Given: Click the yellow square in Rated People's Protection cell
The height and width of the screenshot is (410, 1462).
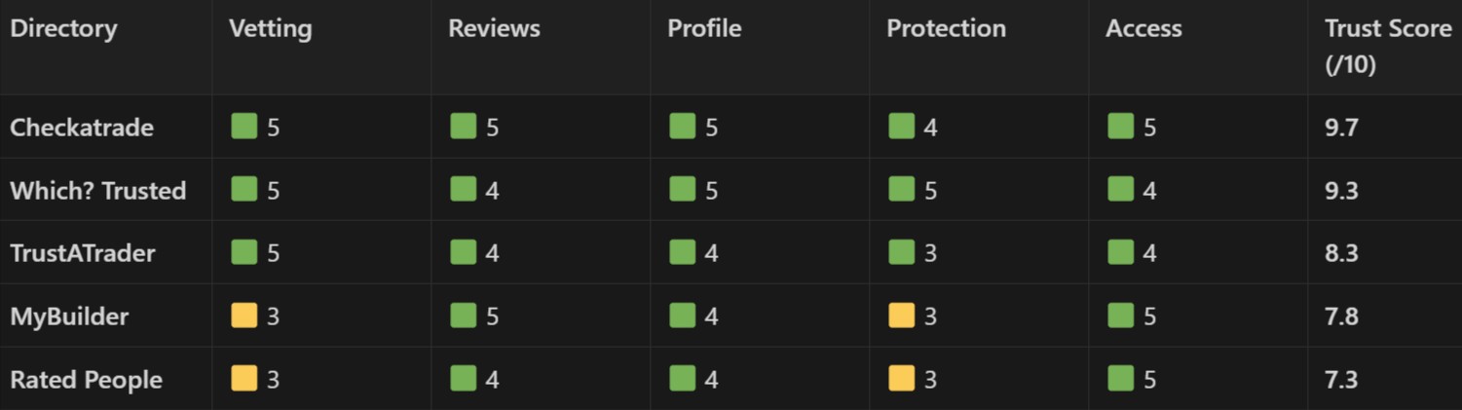Looking at the screenshot, I should [902, 378].
